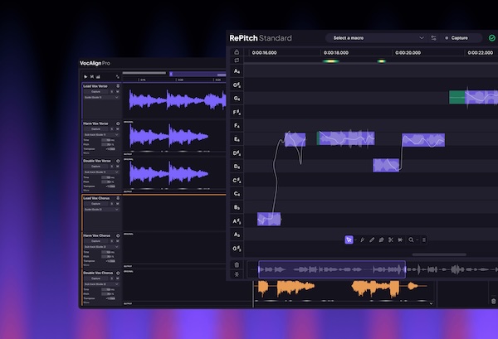Click the toolbar drag handle icon
The width and height of the screenshot is (498, 339).
tap(423, 240)
